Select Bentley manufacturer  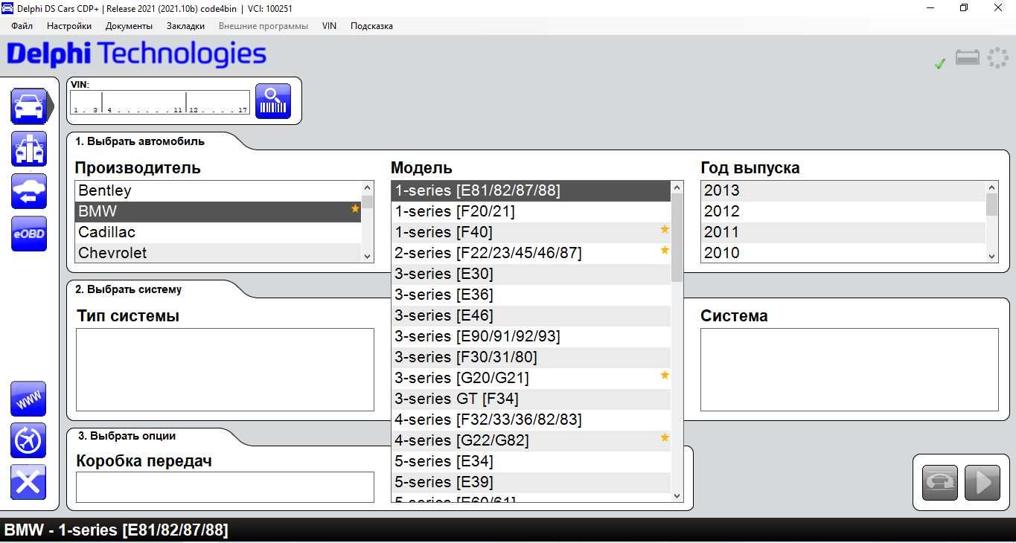(218, 190)
